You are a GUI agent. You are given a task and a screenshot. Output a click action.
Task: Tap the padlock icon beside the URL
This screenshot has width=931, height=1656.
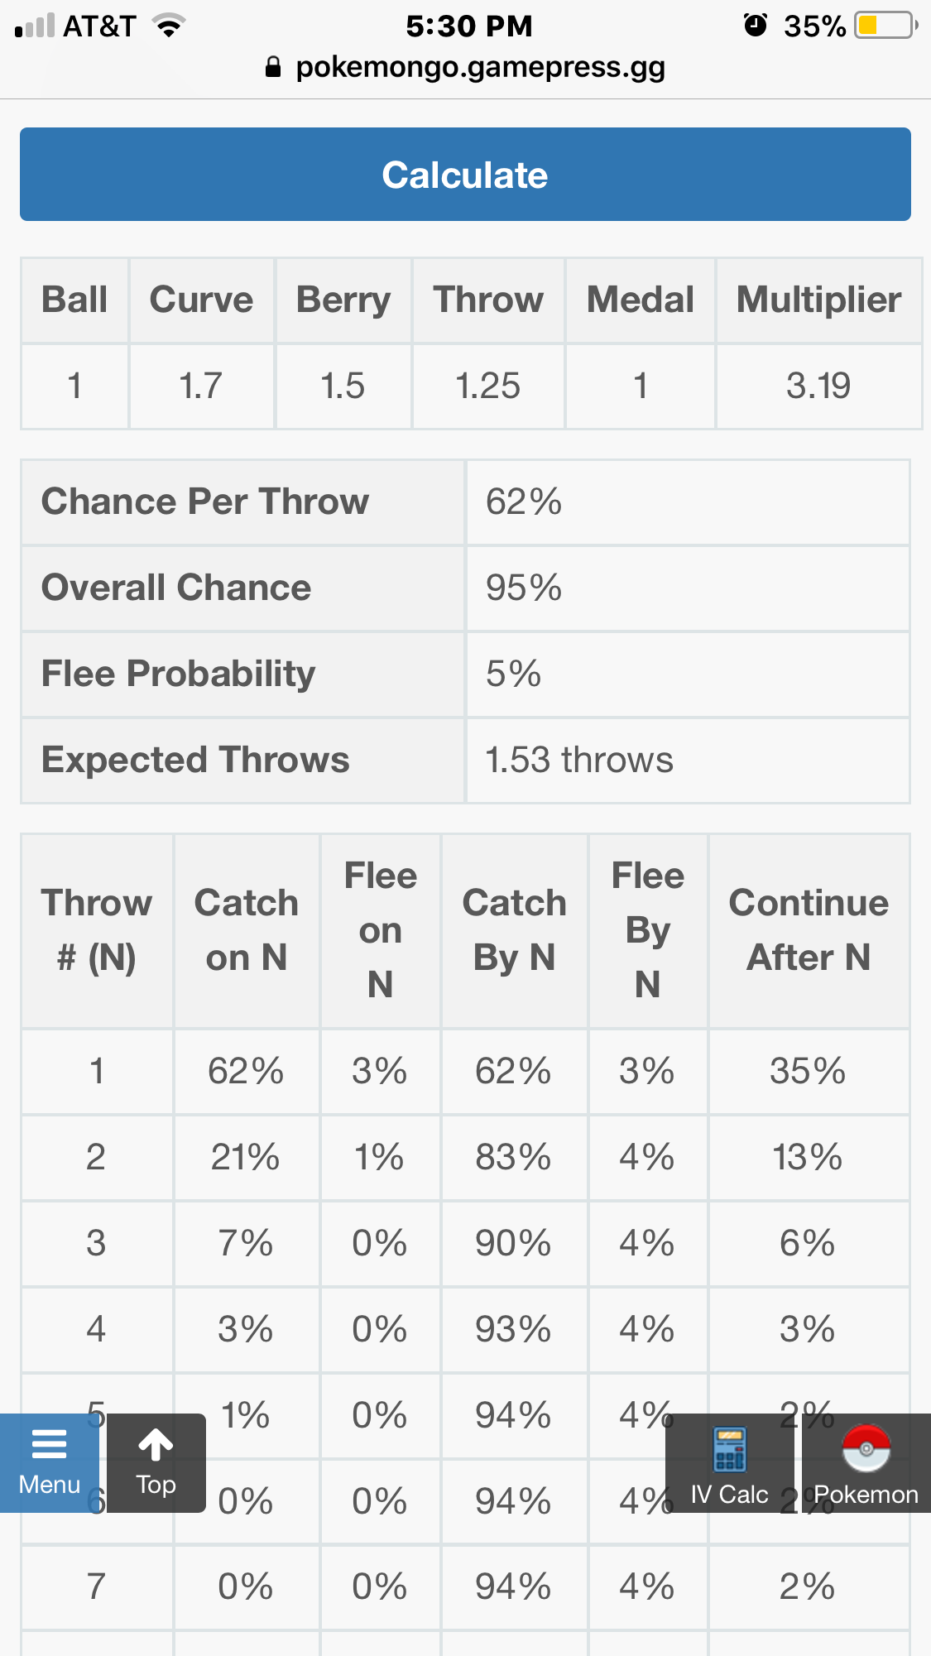(x=273, y=67)
